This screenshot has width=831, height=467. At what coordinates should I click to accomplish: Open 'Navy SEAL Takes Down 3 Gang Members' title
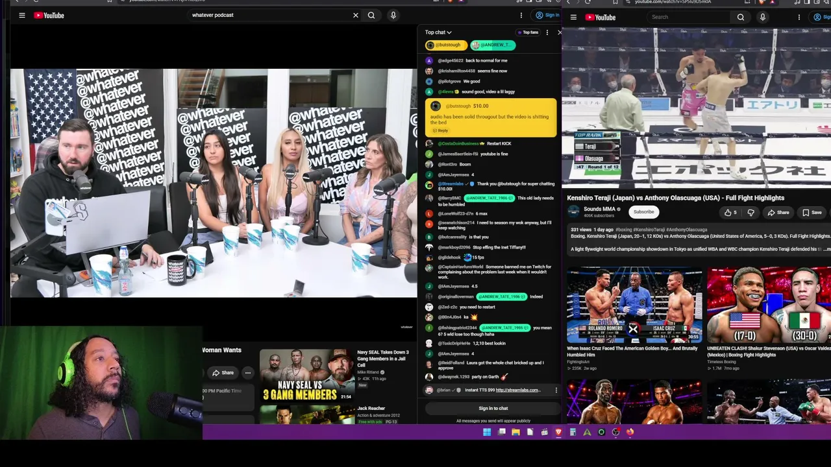383,359
